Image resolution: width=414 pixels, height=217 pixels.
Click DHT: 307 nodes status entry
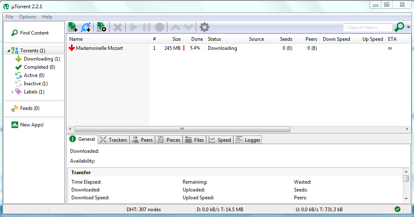[x=143, y=209]
